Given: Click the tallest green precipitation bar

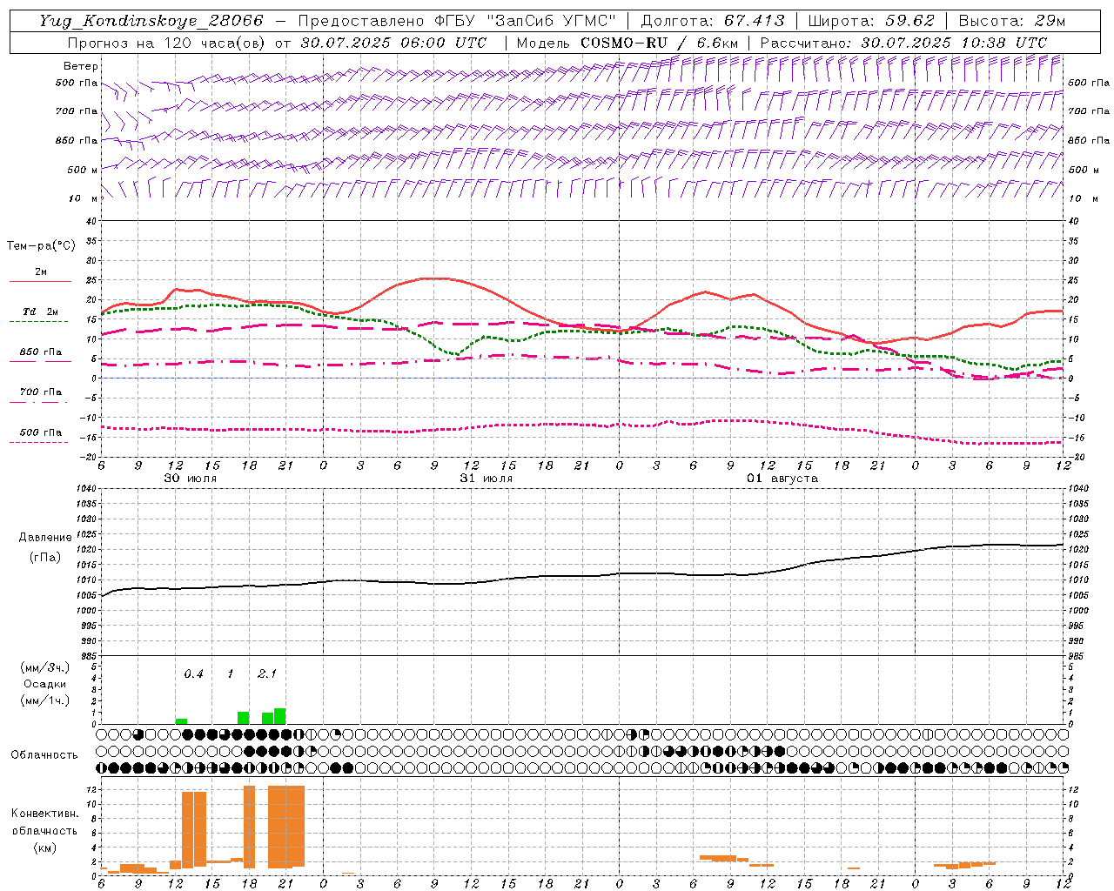Looking at the screenshot, I should click(x=280, y=716).
